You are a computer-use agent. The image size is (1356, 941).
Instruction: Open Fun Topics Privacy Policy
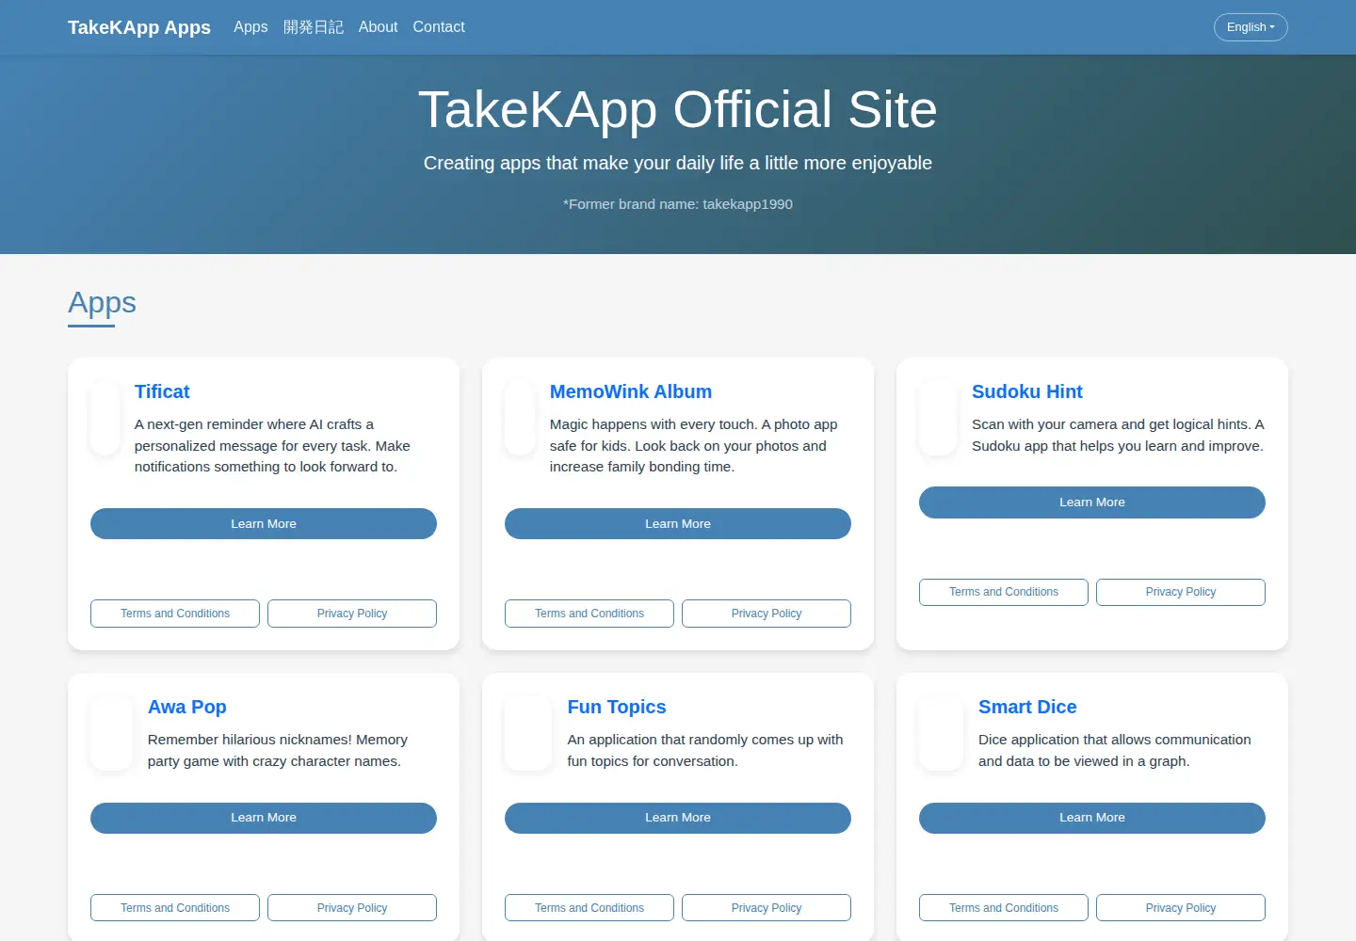(767, 908)
